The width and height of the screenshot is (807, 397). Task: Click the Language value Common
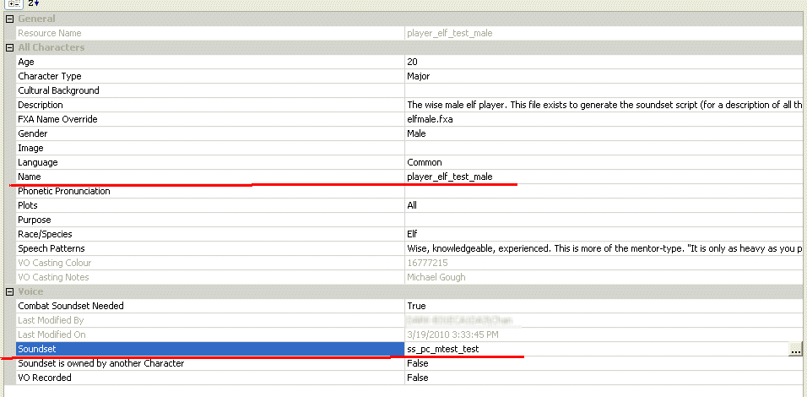[x=424, y=162]
